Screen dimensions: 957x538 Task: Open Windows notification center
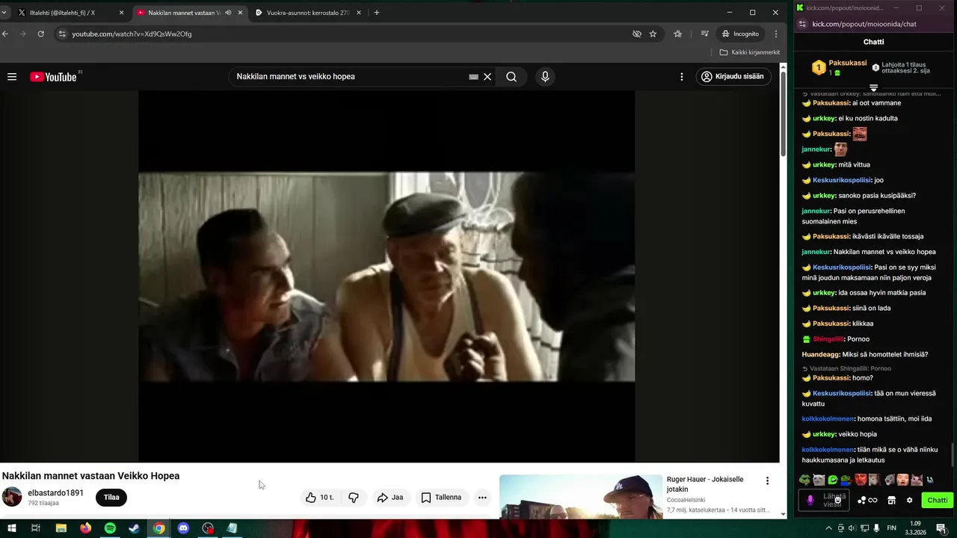click(943, 528)
